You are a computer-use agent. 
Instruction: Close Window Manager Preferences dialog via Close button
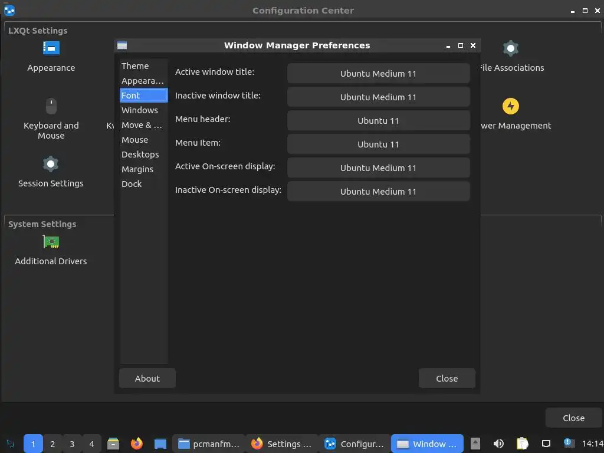447,378
